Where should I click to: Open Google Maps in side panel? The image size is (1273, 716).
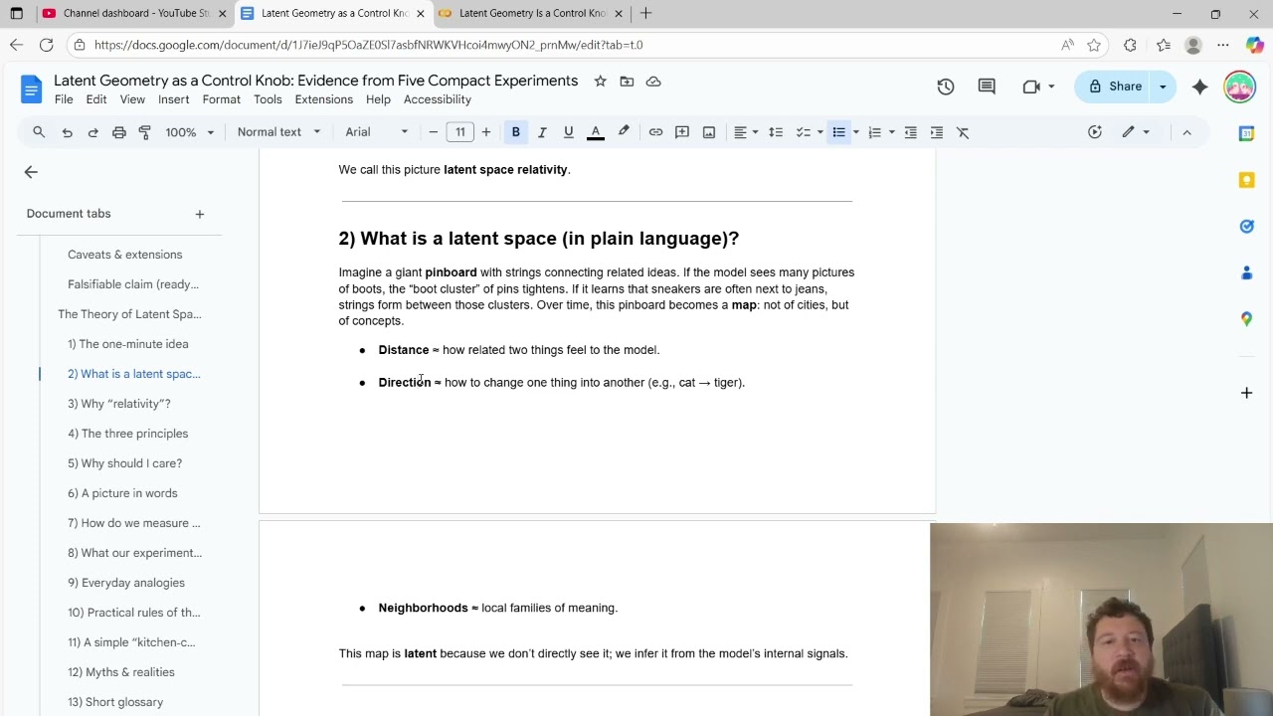pyautogui.click(x=1246, y=319)
